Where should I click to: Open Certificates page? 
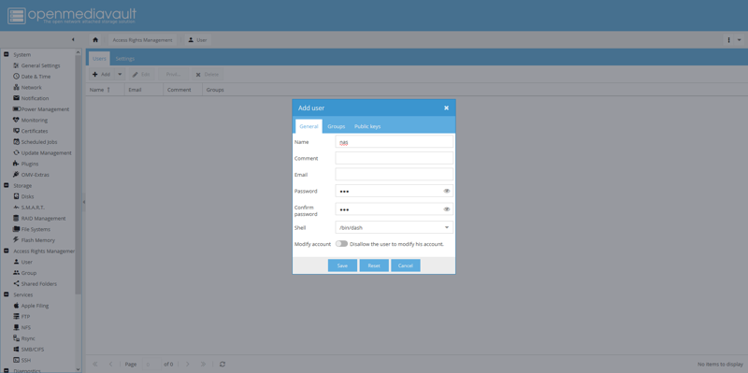(x=30, y=131)
